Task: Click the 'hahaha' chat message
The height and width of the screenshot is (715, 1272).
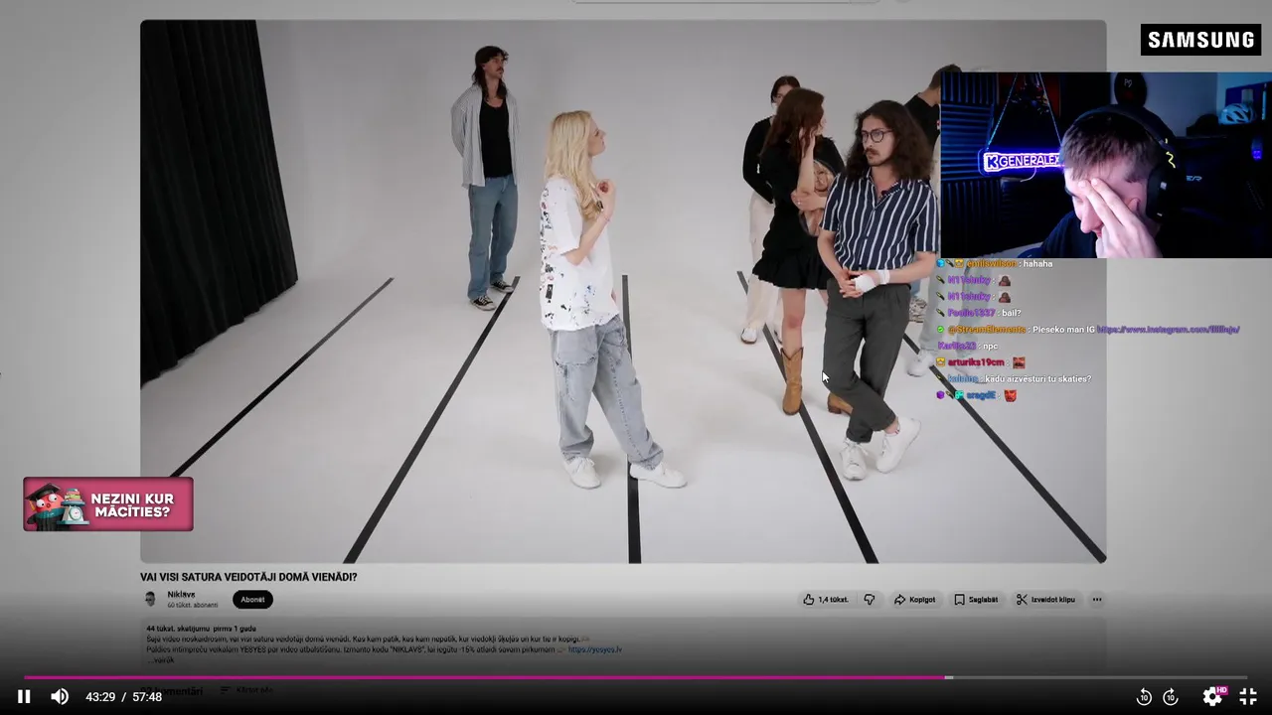Action: tap(1037, 264)
